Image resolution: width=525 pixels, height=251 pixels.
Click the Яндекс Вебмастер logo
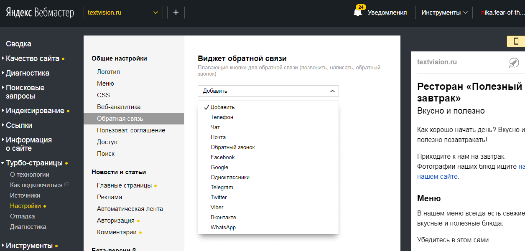40,13
